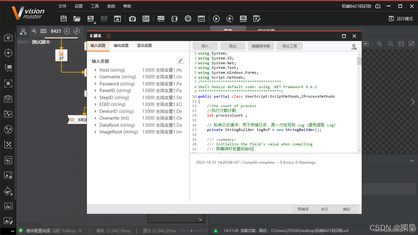Click the green play status icon at bottom
The image size is (418, 235).
[x=21, y=231]
